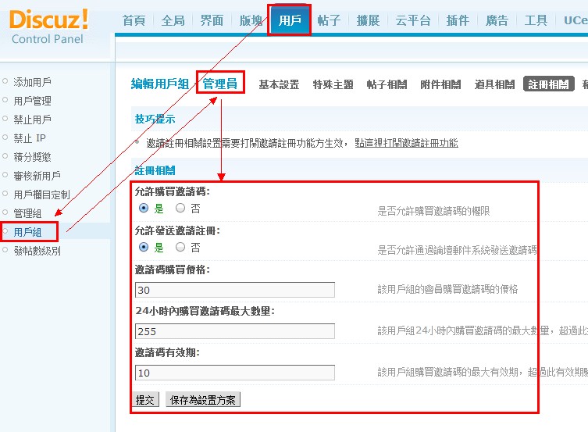Select 否 for 允許發送邀請註冊
This screenshot has height=432, width=588.
coord(180,248)
